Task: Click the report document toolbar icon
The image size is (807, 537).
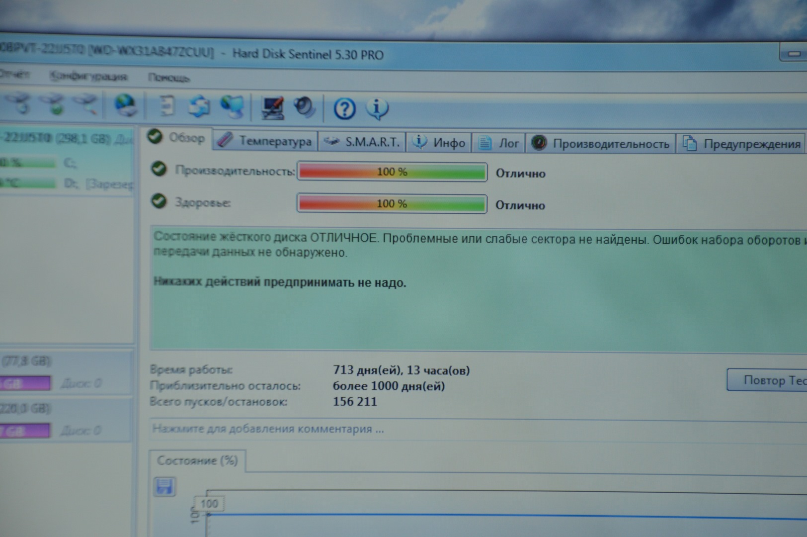Action: pos(166,106)
